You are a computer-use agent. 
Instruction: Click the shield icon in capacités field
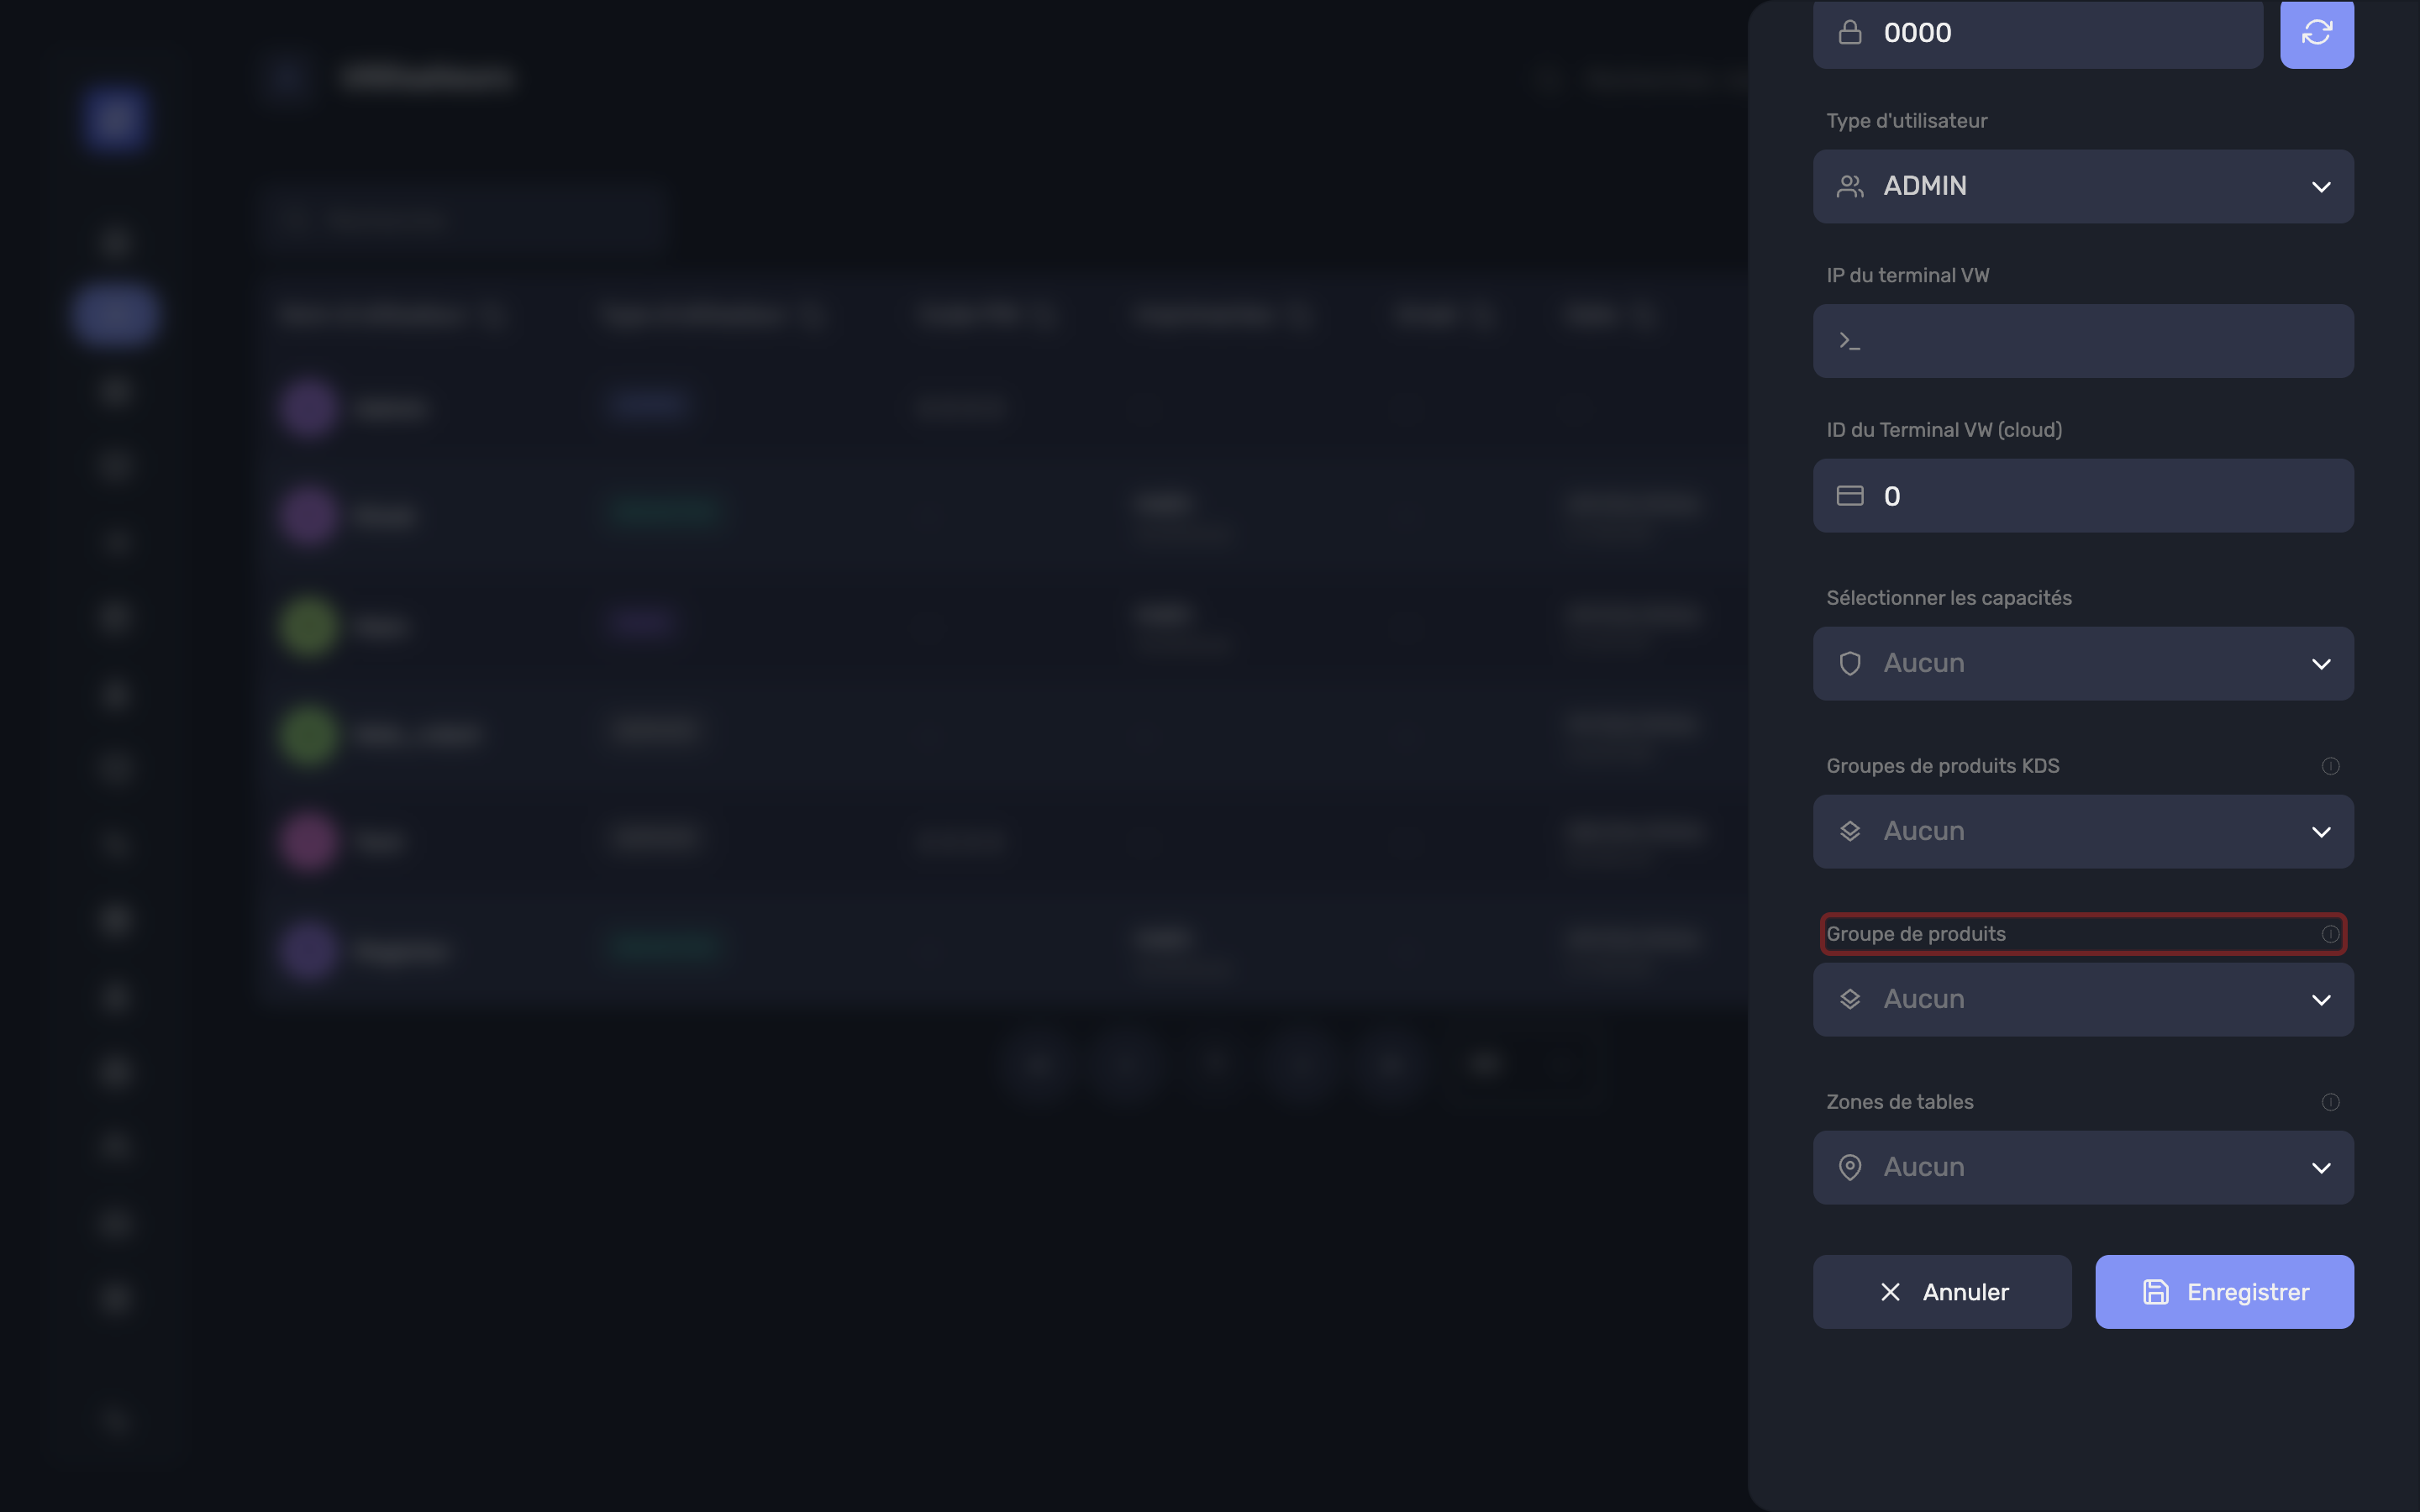point(1850,664)
